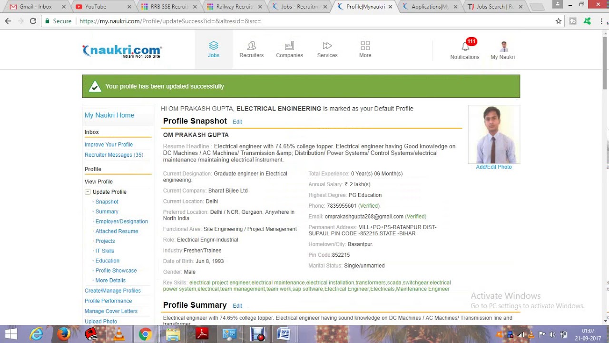Click the browser address bar URL

click(x=170, y=21)
